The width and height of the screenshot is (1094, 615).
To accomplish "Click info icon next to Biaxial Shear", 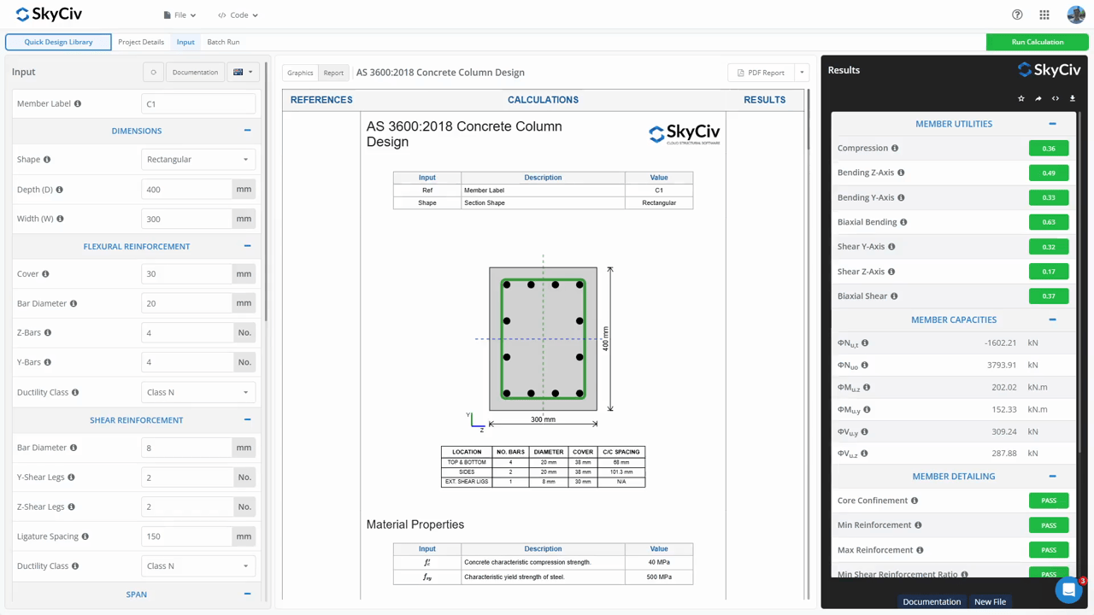I will point(894,296).
